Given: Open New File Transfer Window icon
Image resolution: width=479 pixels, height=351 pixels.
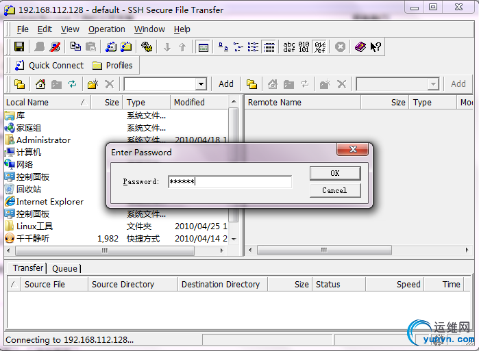Looking at the screenshot, I should click(x=126, y=47).
